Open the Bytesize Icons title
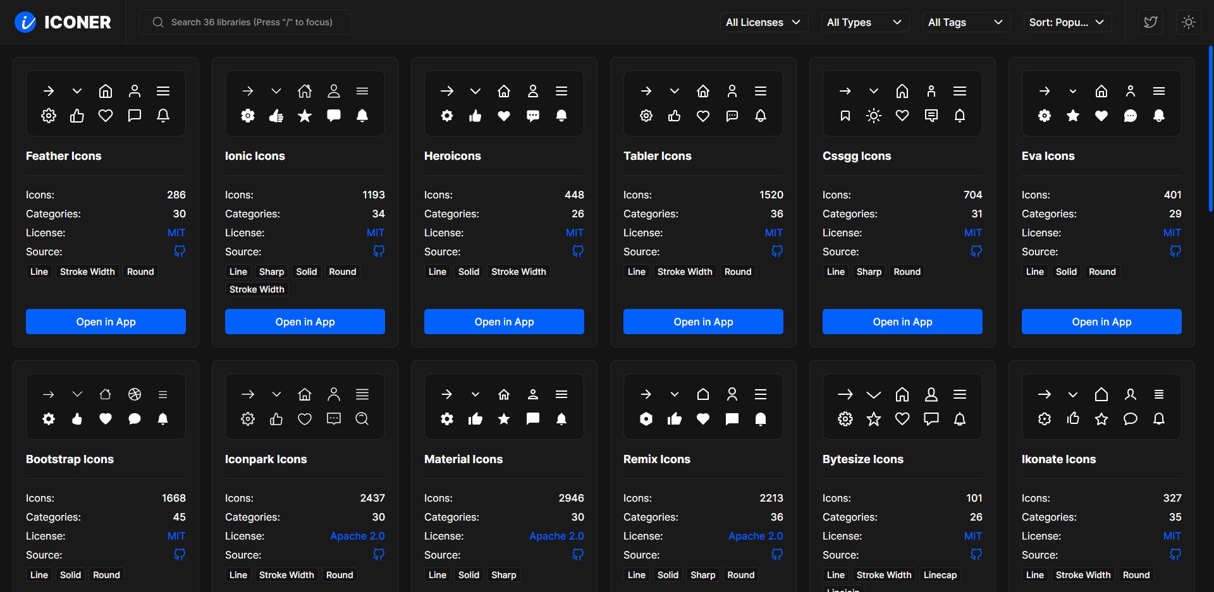1214x592 pixels. (863, 459)
